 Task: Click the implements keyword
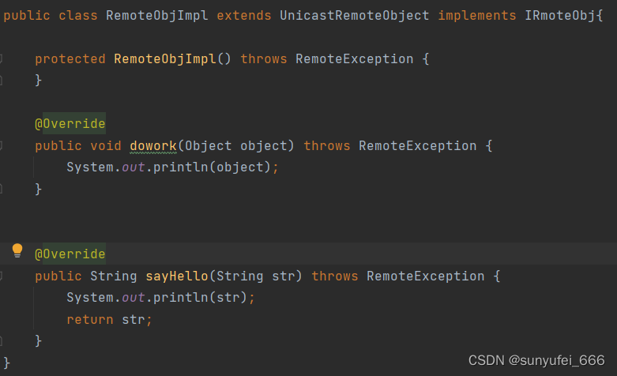coord(477,15)
